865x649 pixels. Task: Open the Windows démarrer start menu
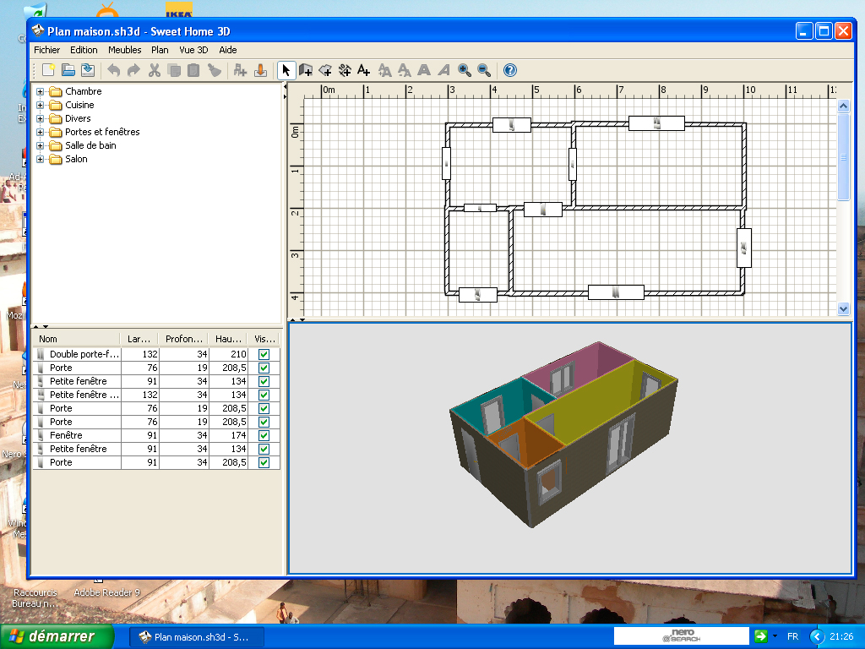[x=57, y=636]
